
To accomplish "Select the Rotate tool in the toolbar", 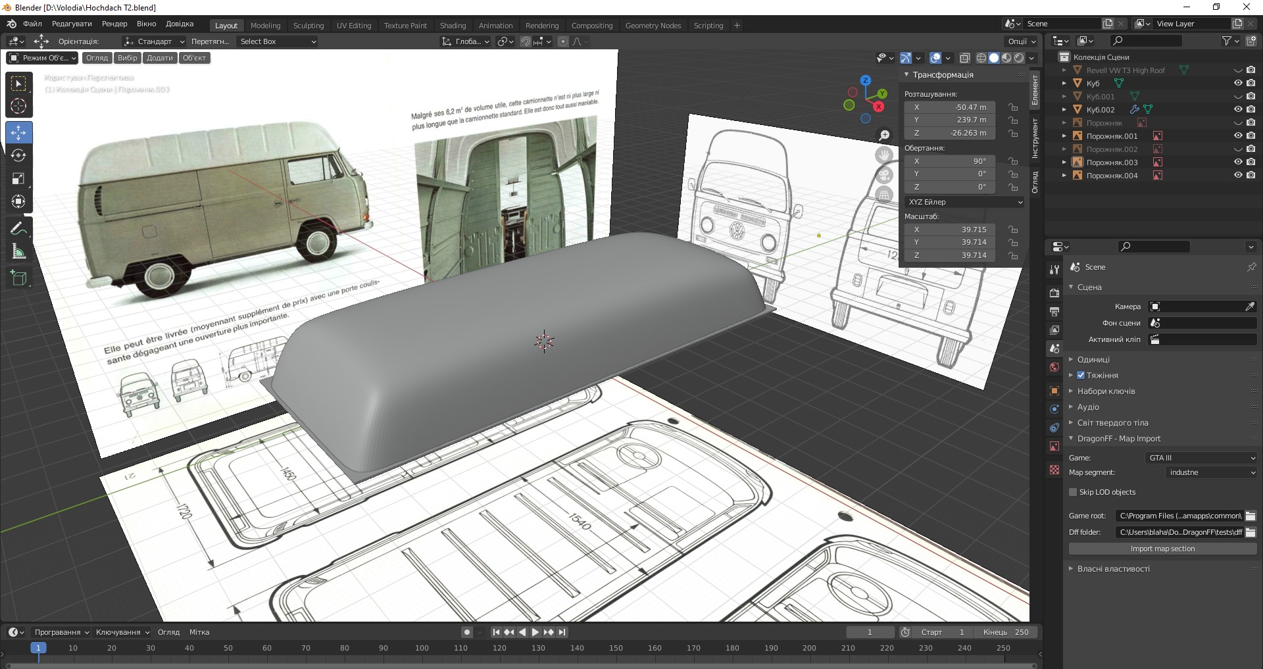I will coord(18,155).
